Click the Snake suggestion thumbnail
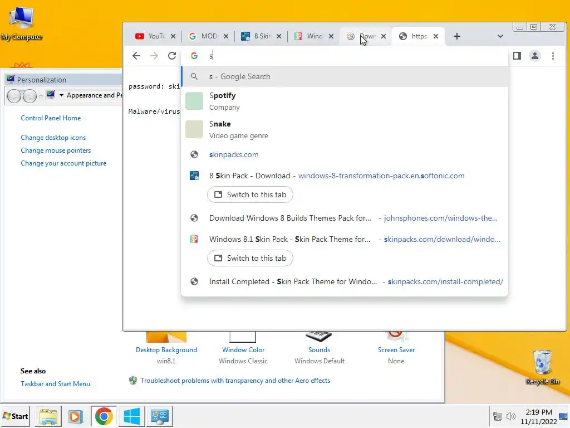This screenshot has width=570, height=428. (x=194, y=129)
